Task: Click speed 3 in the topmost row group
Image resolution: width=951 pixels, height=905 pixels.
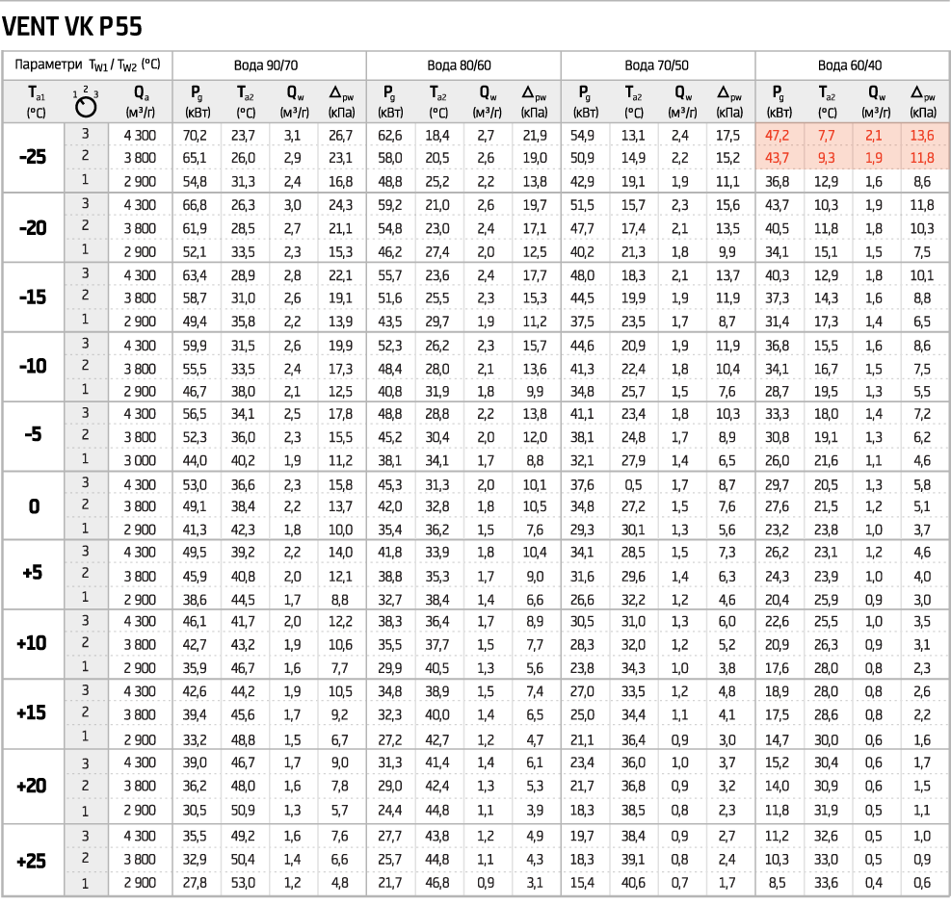Action: pos(85,133)
